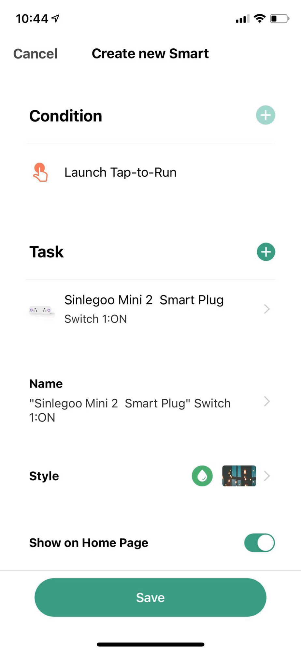Tap the cellular signal bars icon
301x653 pixels.
pos(242,19)
